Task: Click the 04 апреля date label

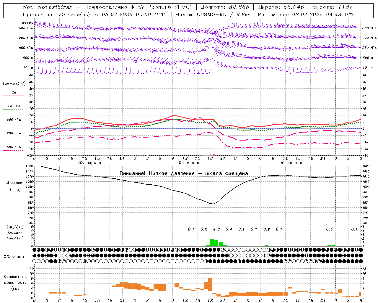Action: [x=190, y=163]
